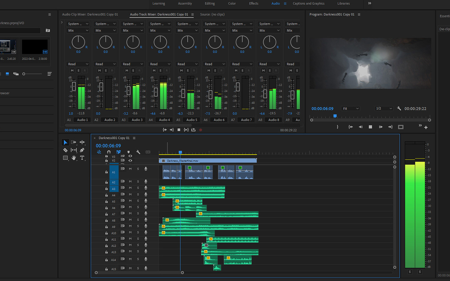Select the Razor tool
450x281 pixels.
[65, 150]
